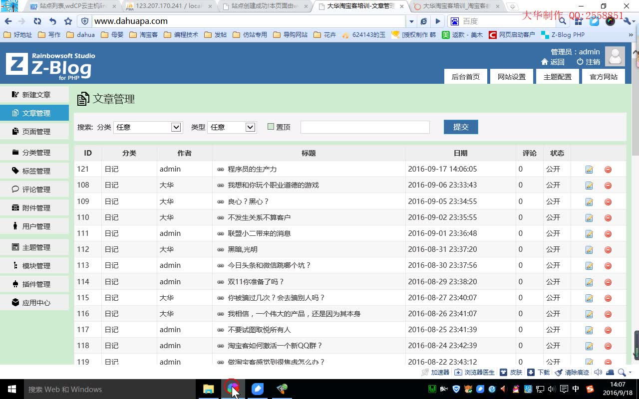Delete the article 程序员的生产力
Image resolution: width=639 pixels, height=399 pixels.
608,170
